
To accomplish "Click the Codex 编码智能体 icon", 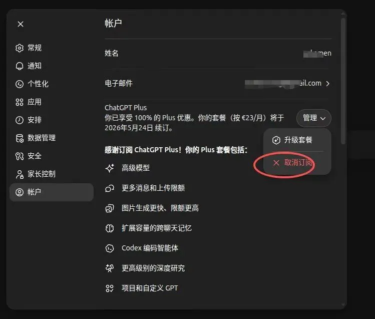I will coord(110,248).
